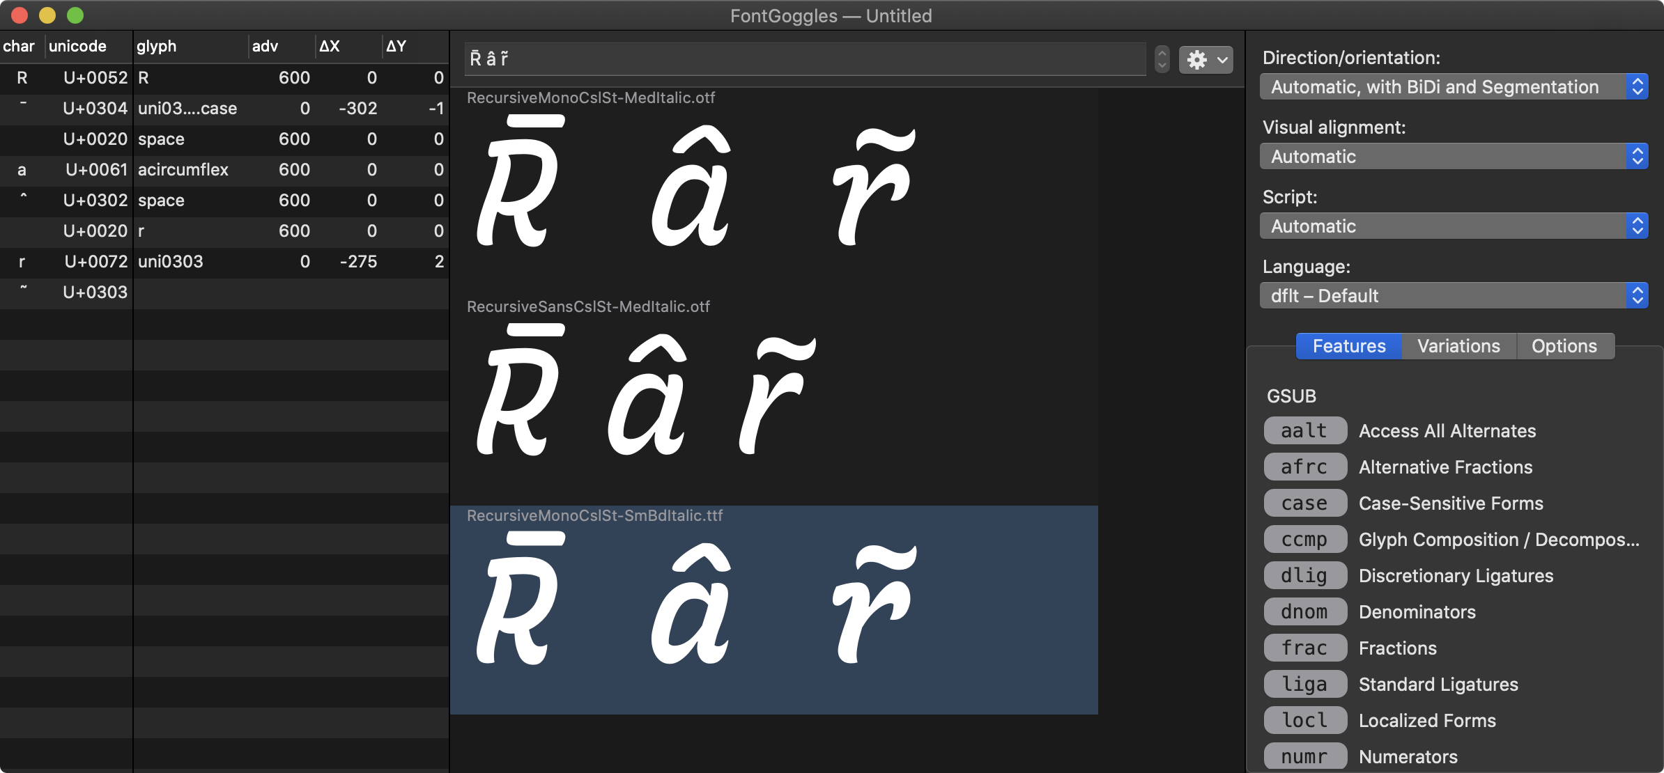This screenshot has width=1664, height=773.
Task: Click the adv column header
Action: tap(281, 46)
